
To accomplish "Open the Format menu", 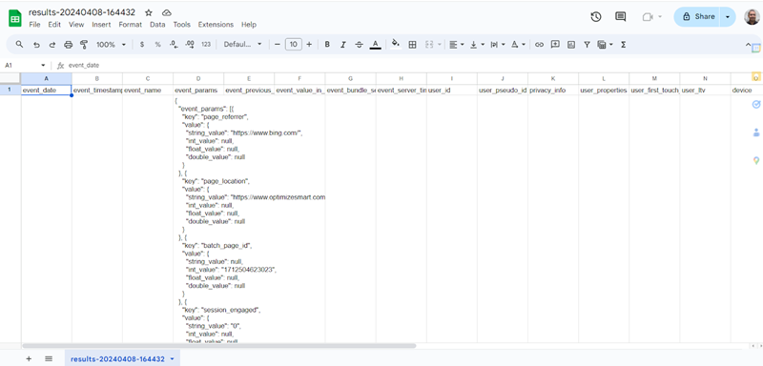I will tap(131, 24).
